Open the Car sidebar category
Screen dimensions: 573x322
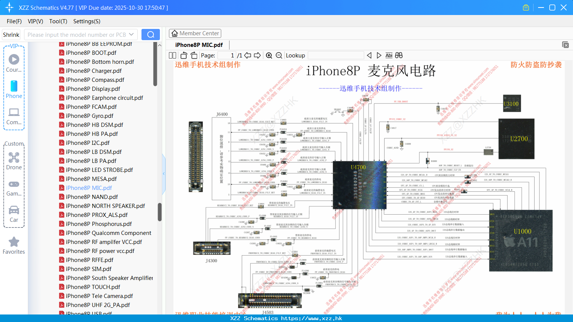[14, 214]
